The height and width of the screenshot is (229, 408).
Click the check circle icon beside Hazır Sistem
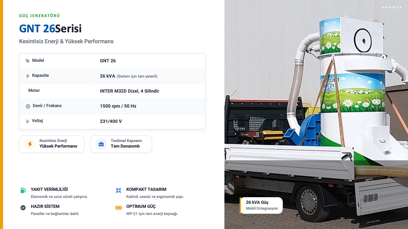23,208
